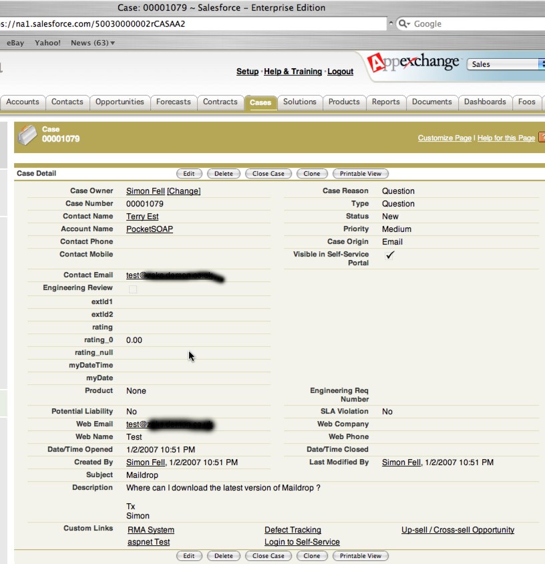Open the Help & Training link
This screenshot has height=564, width=545.
[293, 72]
